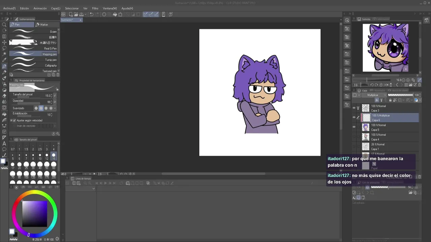Screen dimensions: 431x242
Task: Choose the Real G-Pen brush
Action: pyautogui.click(x=34, y=48)
